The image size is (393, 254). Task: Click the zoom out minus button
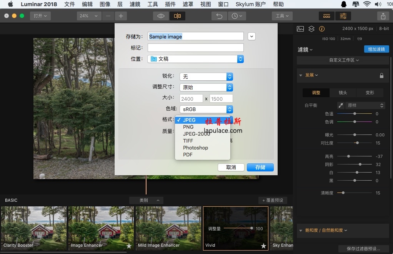pos(108,16)
